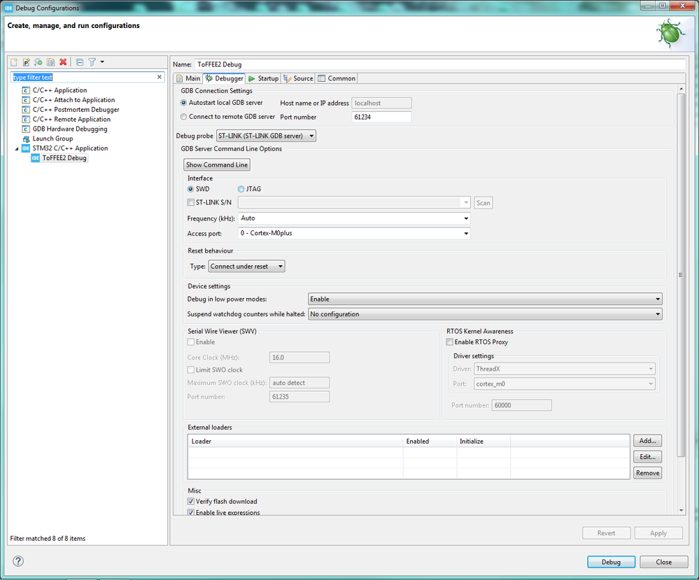Viewport: 699px width, 580px height.
Task: Select STM32 C/C++ Application IDE icon
Action: tap(26, 148)
